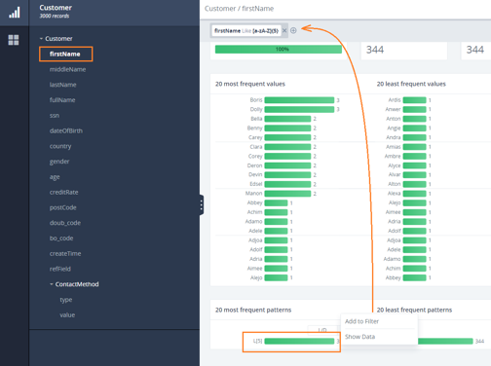Click the L[5] pattern bar

(x=299, y=341)
